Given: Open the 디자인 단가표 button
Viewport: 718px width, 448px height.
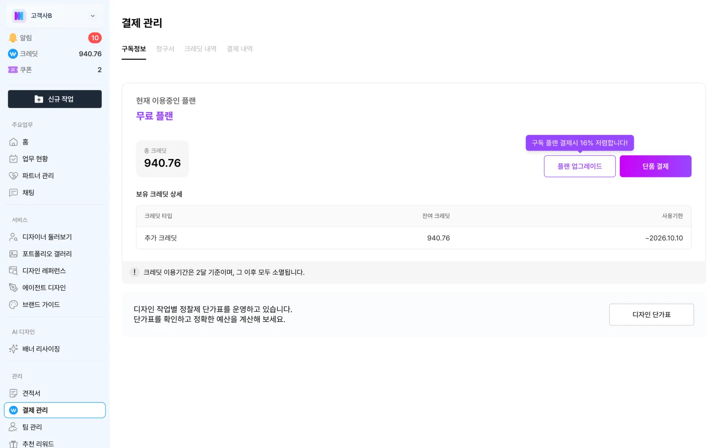Looking at the screenshot, I should pos(652,314).
